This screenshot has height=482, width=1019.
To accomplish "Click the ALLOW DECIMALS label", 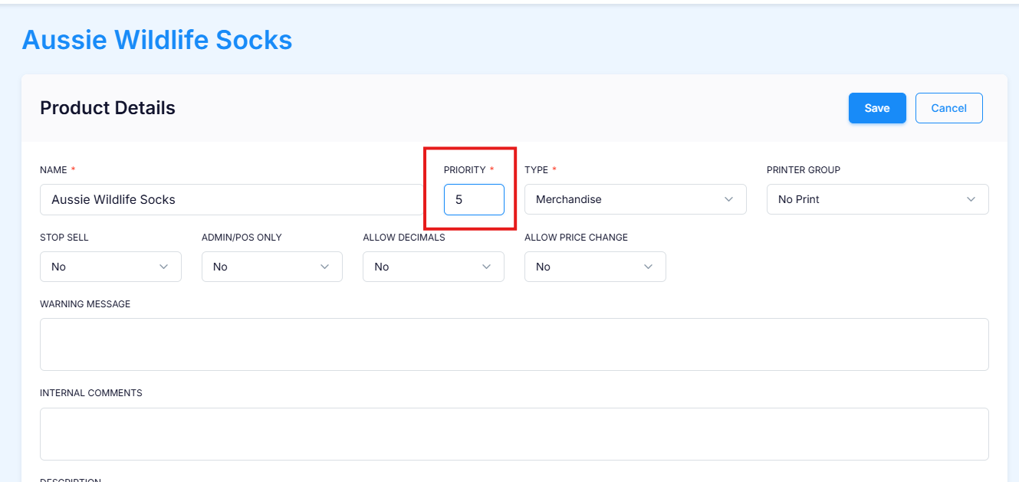I will [404, 238].
